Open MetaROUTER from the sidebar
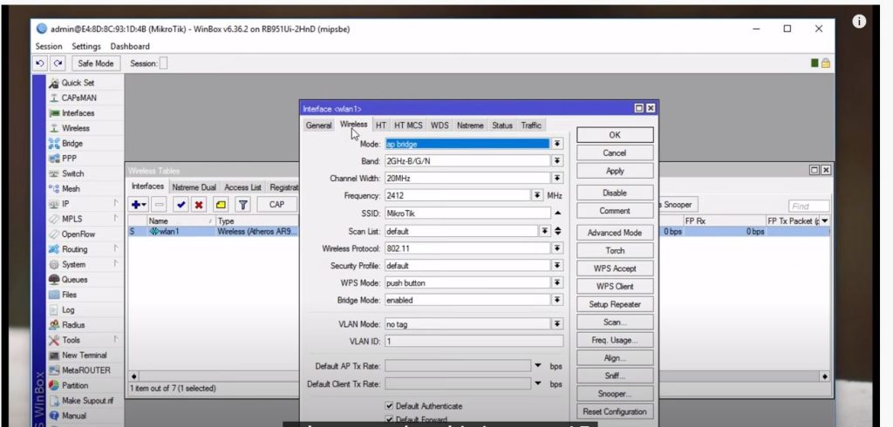The width and height of the screenshot is (893, 427). click(x=86, y=370)
